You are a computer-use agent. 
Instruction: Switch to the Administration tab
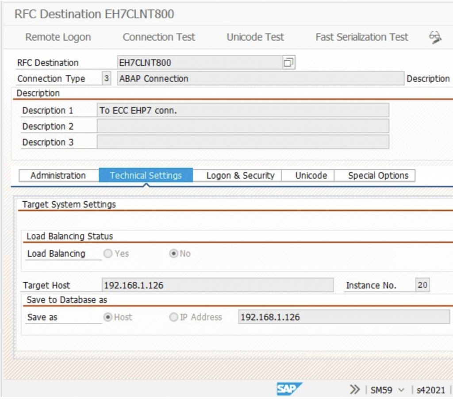click(x=58, y=176)
